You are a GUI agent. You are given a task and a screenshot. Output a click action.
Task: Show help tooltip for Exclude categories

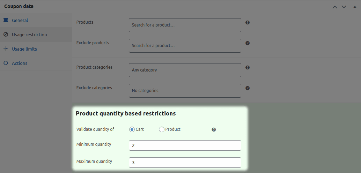(x=248, y=88)
